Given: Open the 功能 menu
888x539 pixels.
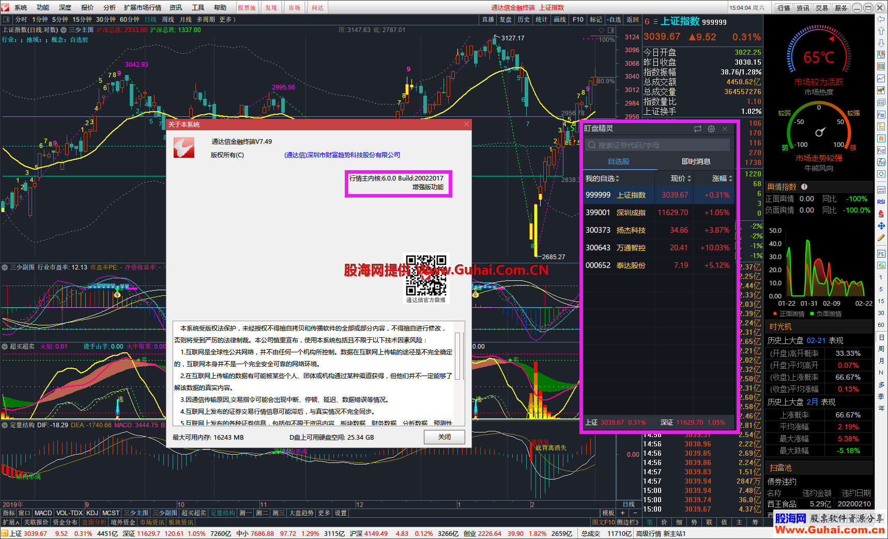Looking at the screenshot, I should pyautogui.click(x=43, y=8).
